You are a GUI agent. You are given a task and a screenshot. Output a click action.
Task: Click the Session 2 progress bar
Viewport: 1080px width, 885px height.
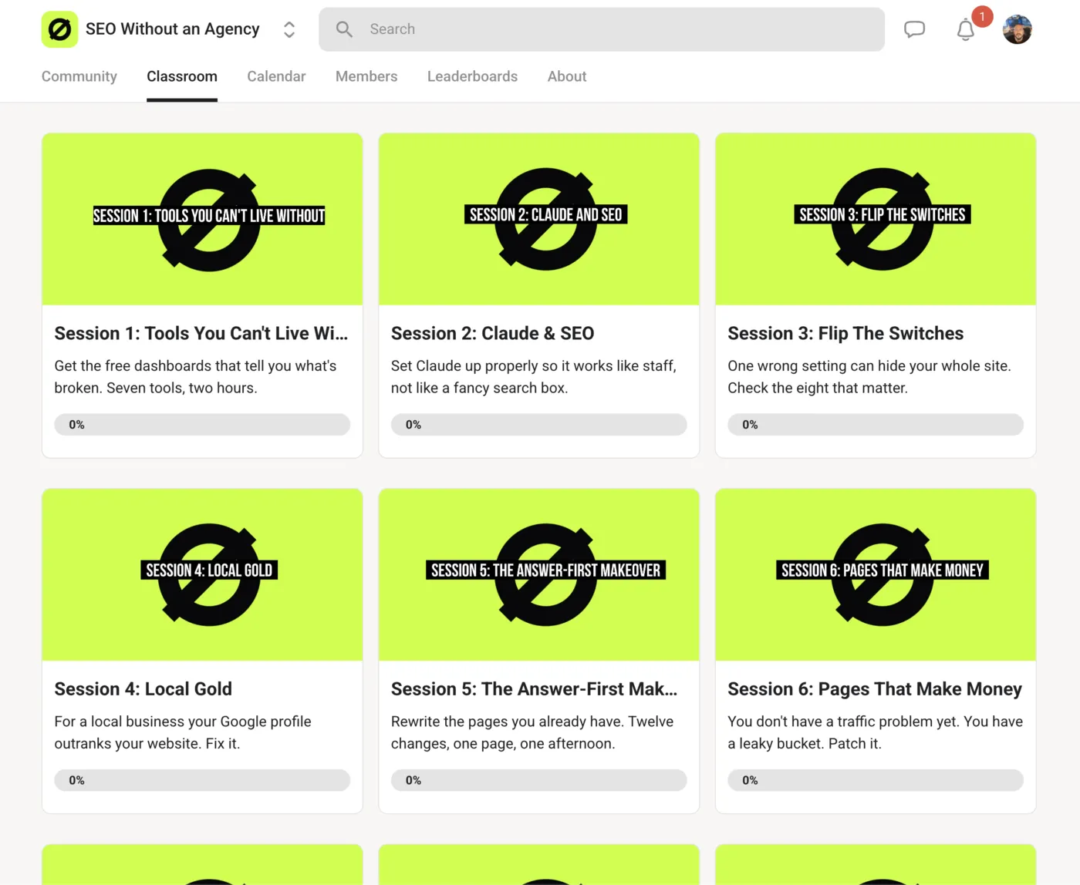(539, 425)
